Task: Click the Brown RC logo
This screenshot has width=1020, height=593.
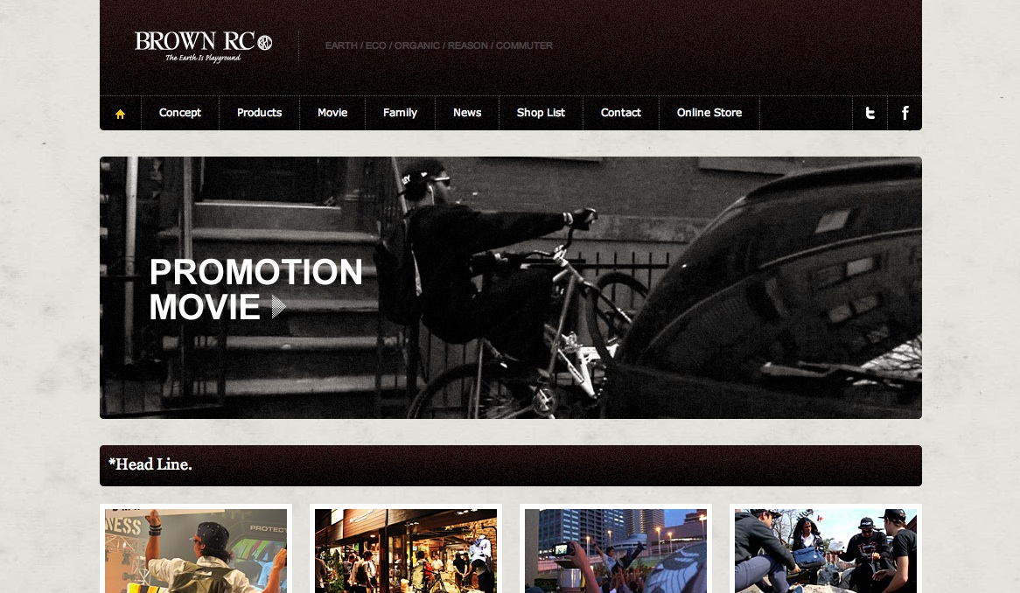Action: click(203, 47)
